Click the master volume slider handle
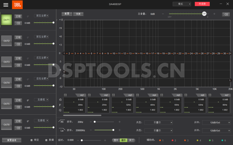Image resolution: width=233 pixels, height=145 pixels. 204,14
